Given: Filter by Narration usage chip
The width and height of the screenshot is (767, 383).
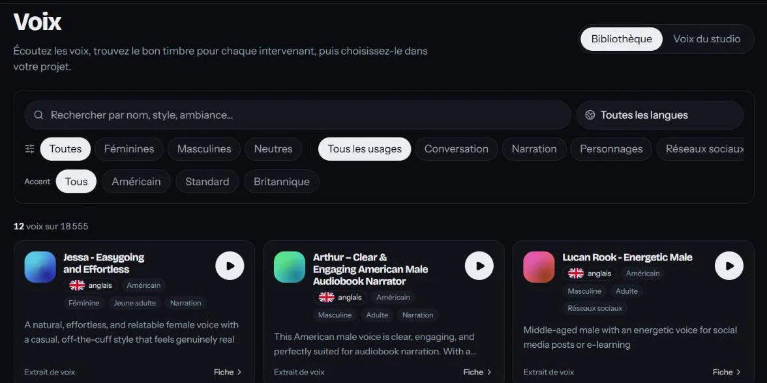Looking at the screenshot, I should [x=534, y=149].
